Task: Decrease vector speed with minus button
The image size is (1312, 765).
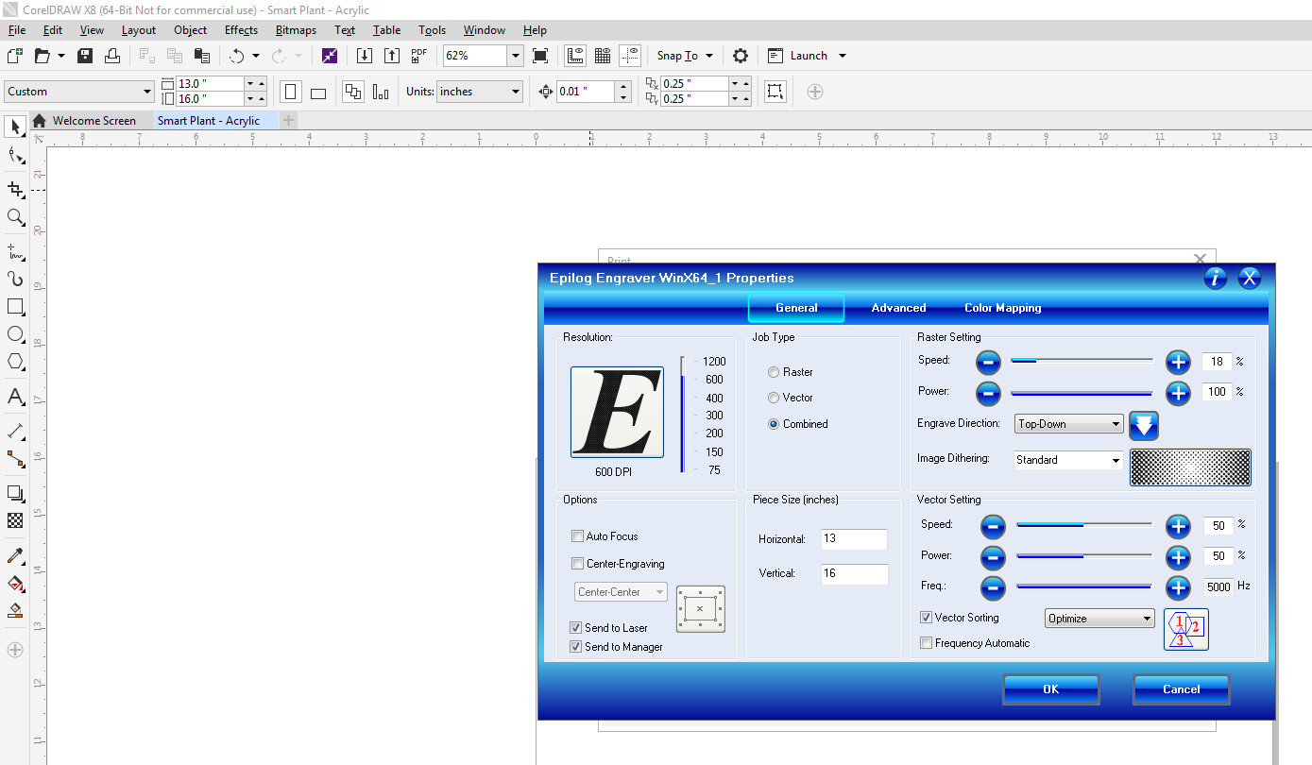Action: (x=993, y=526)
